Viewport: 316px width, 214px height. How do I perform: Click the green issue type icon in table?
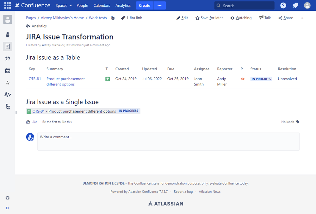click(108, 79)
